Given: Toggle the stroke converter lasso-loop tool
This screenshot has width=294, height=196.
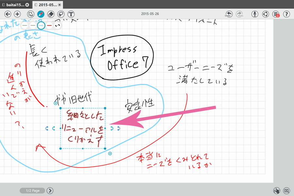Looking at the screenshot, I should [61, 14].
